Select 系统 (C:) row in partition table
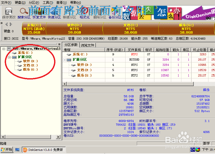The width and height of the screenshot is (215, 154). (x=139, y=54)
